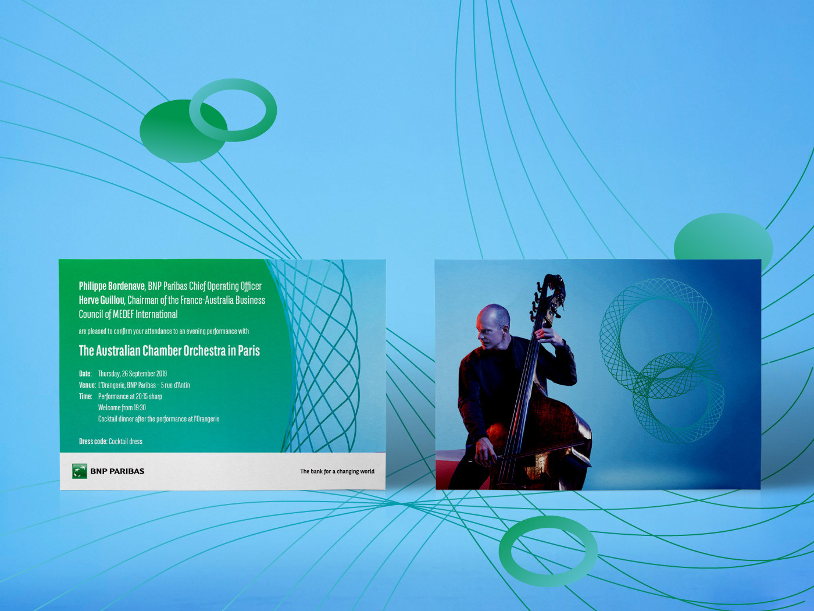Click the "BNP PARIBAS" wordmark text
This screenshot has height=611, width=814.
pyautogui.click(x=117, y=471)
